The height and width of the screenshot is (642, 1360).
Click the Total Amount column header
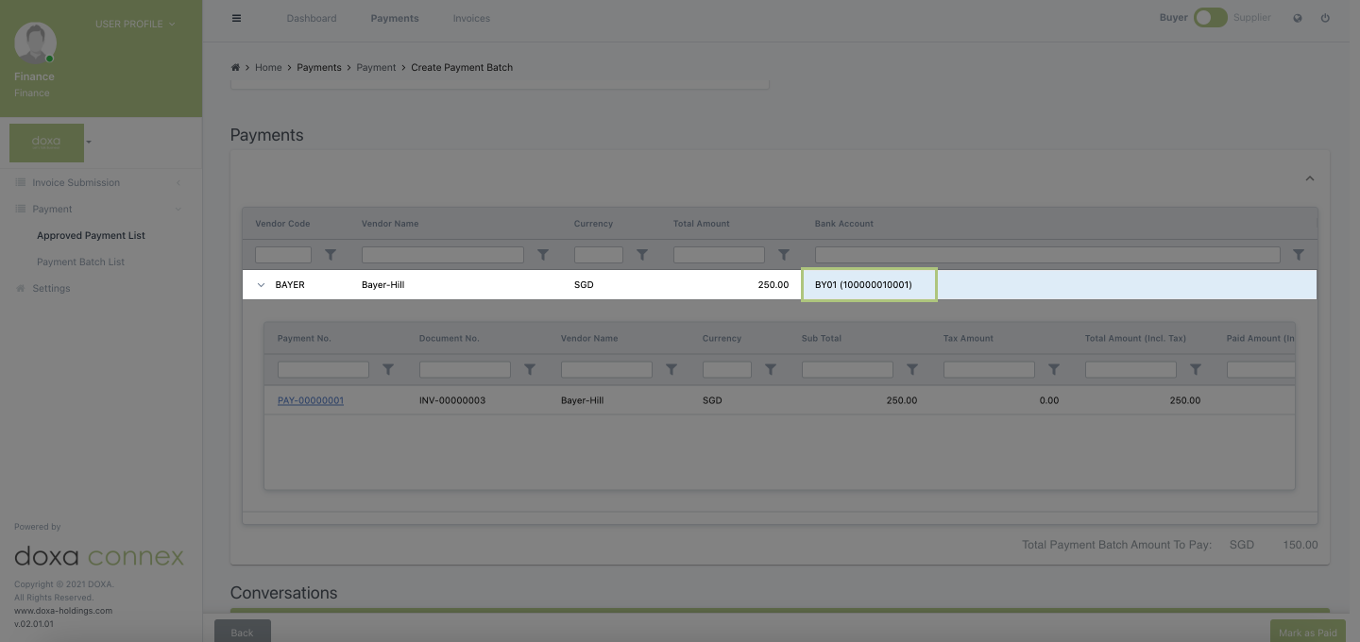pyautogui.click(x=702, y=224)
